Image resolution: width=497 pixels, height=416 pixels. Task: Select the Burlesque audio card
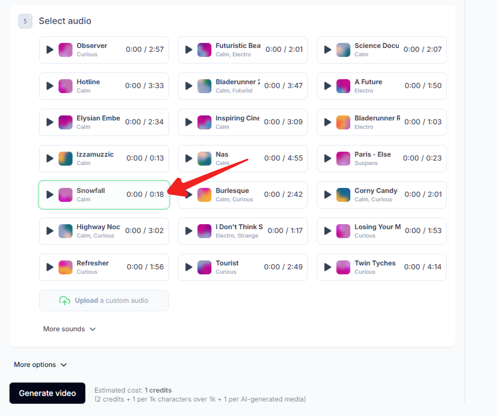(x=243, y=195)
